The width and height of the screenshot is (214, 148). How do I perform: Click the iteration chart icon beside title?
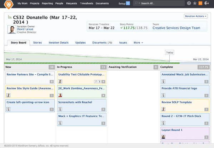click(x=10, y=17)
